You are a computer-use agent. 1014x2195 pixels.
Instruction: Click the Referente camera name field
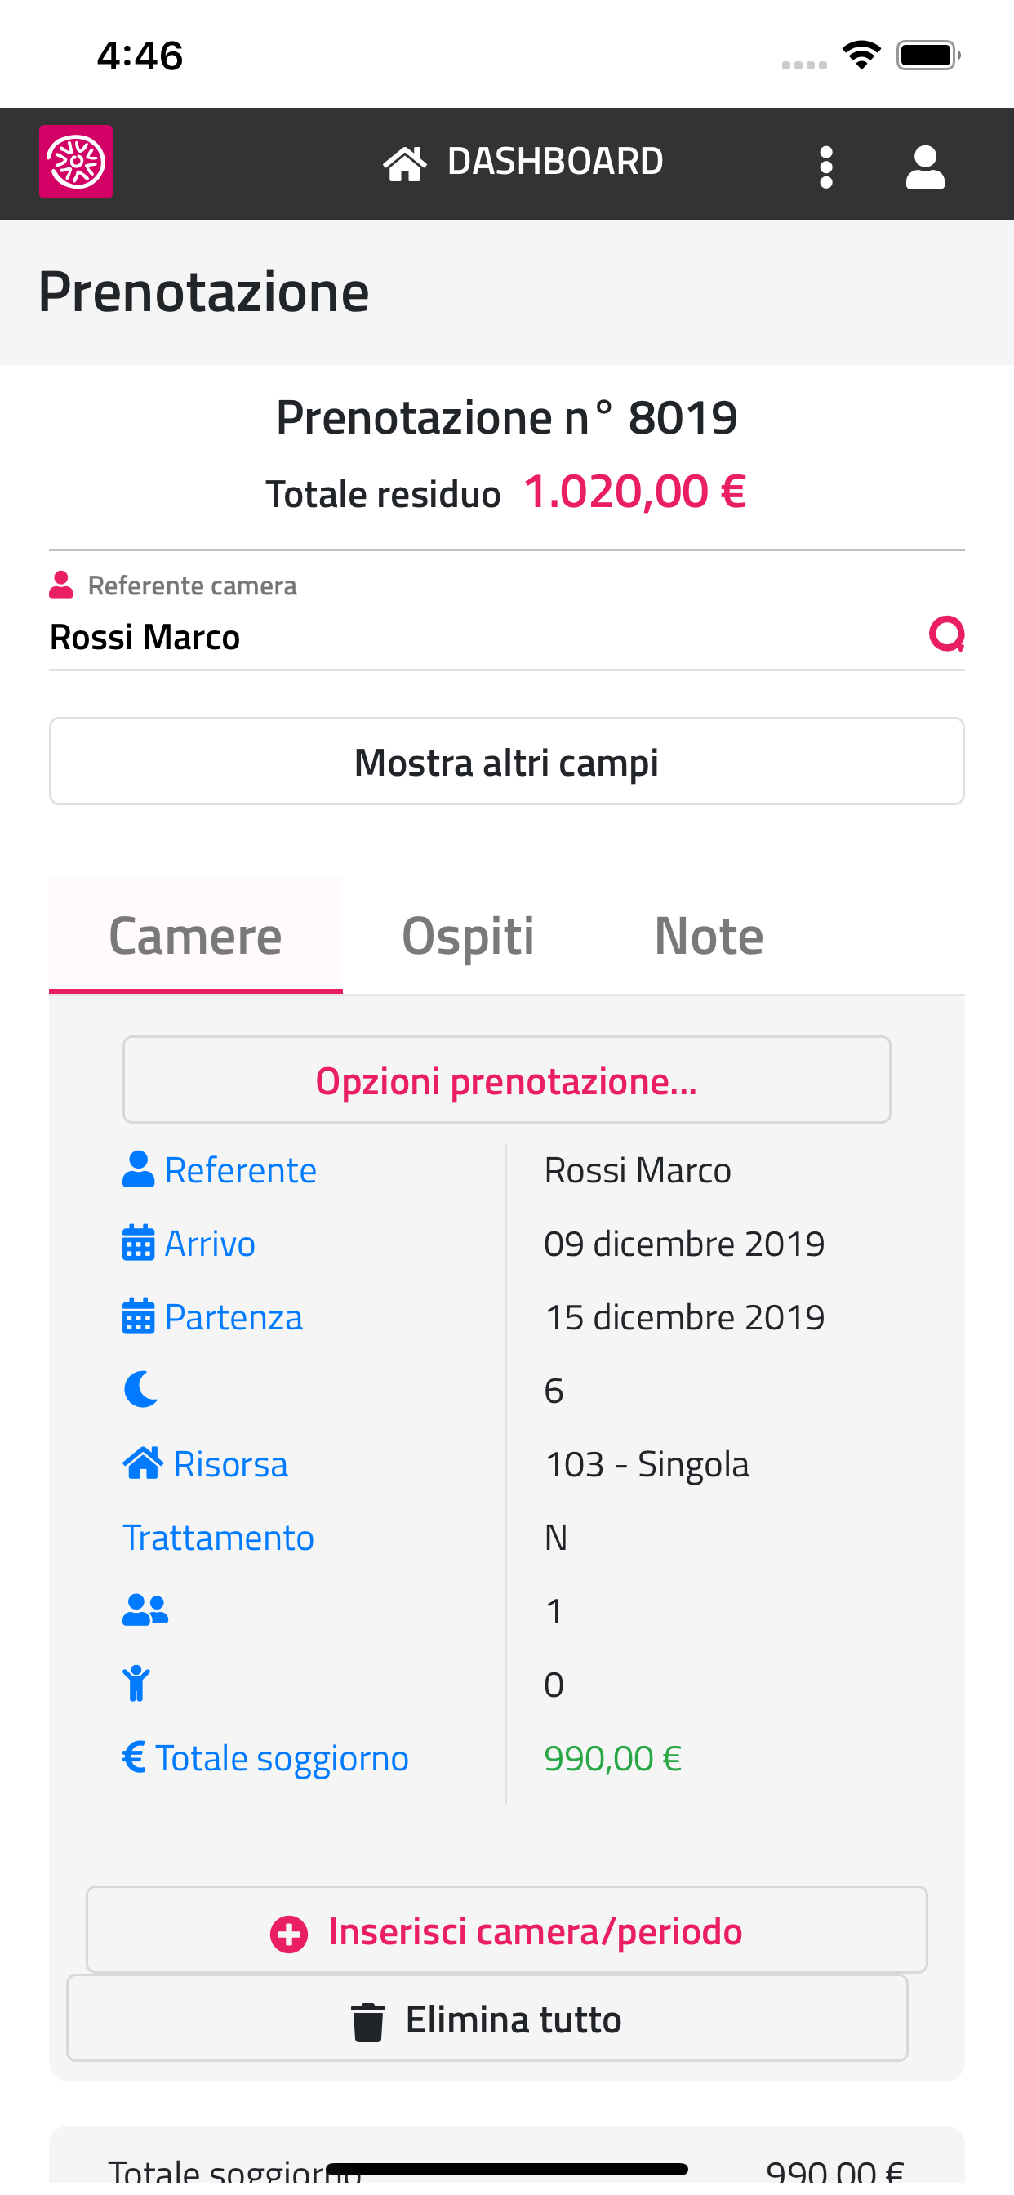pos(477,638)
